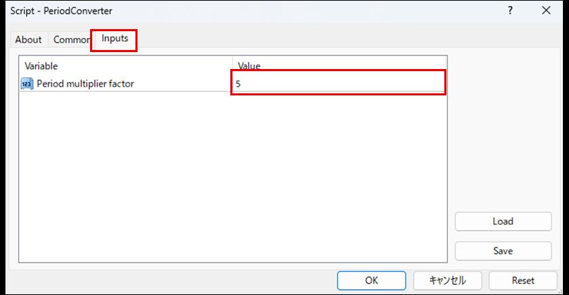569x295 pixels.
Task: Click the divider between Variable and Value headers
Action: [232, 66]
